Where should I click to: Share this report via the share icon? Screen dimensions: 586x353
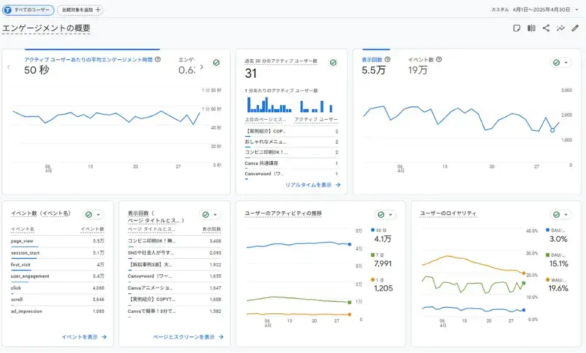coord(547,28)
